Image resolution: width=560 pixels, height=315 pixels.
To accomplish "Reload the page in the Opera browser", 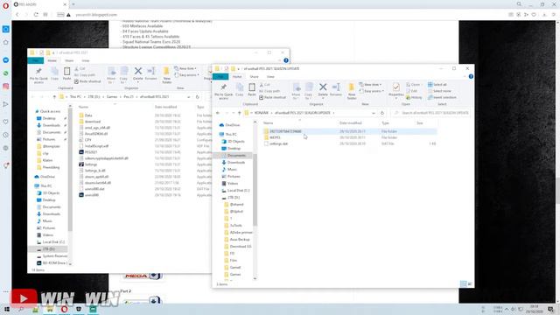I will tap(36, 15).
